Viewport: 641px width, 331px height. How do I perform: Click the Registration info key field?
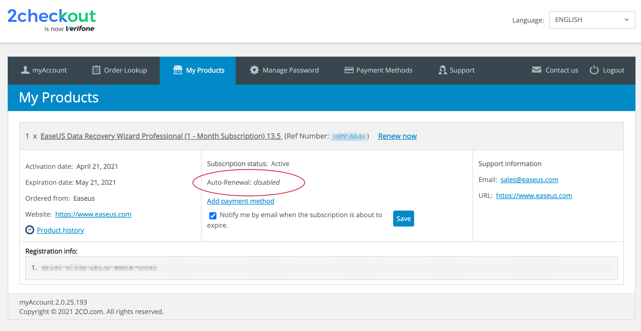pos(321,268)
